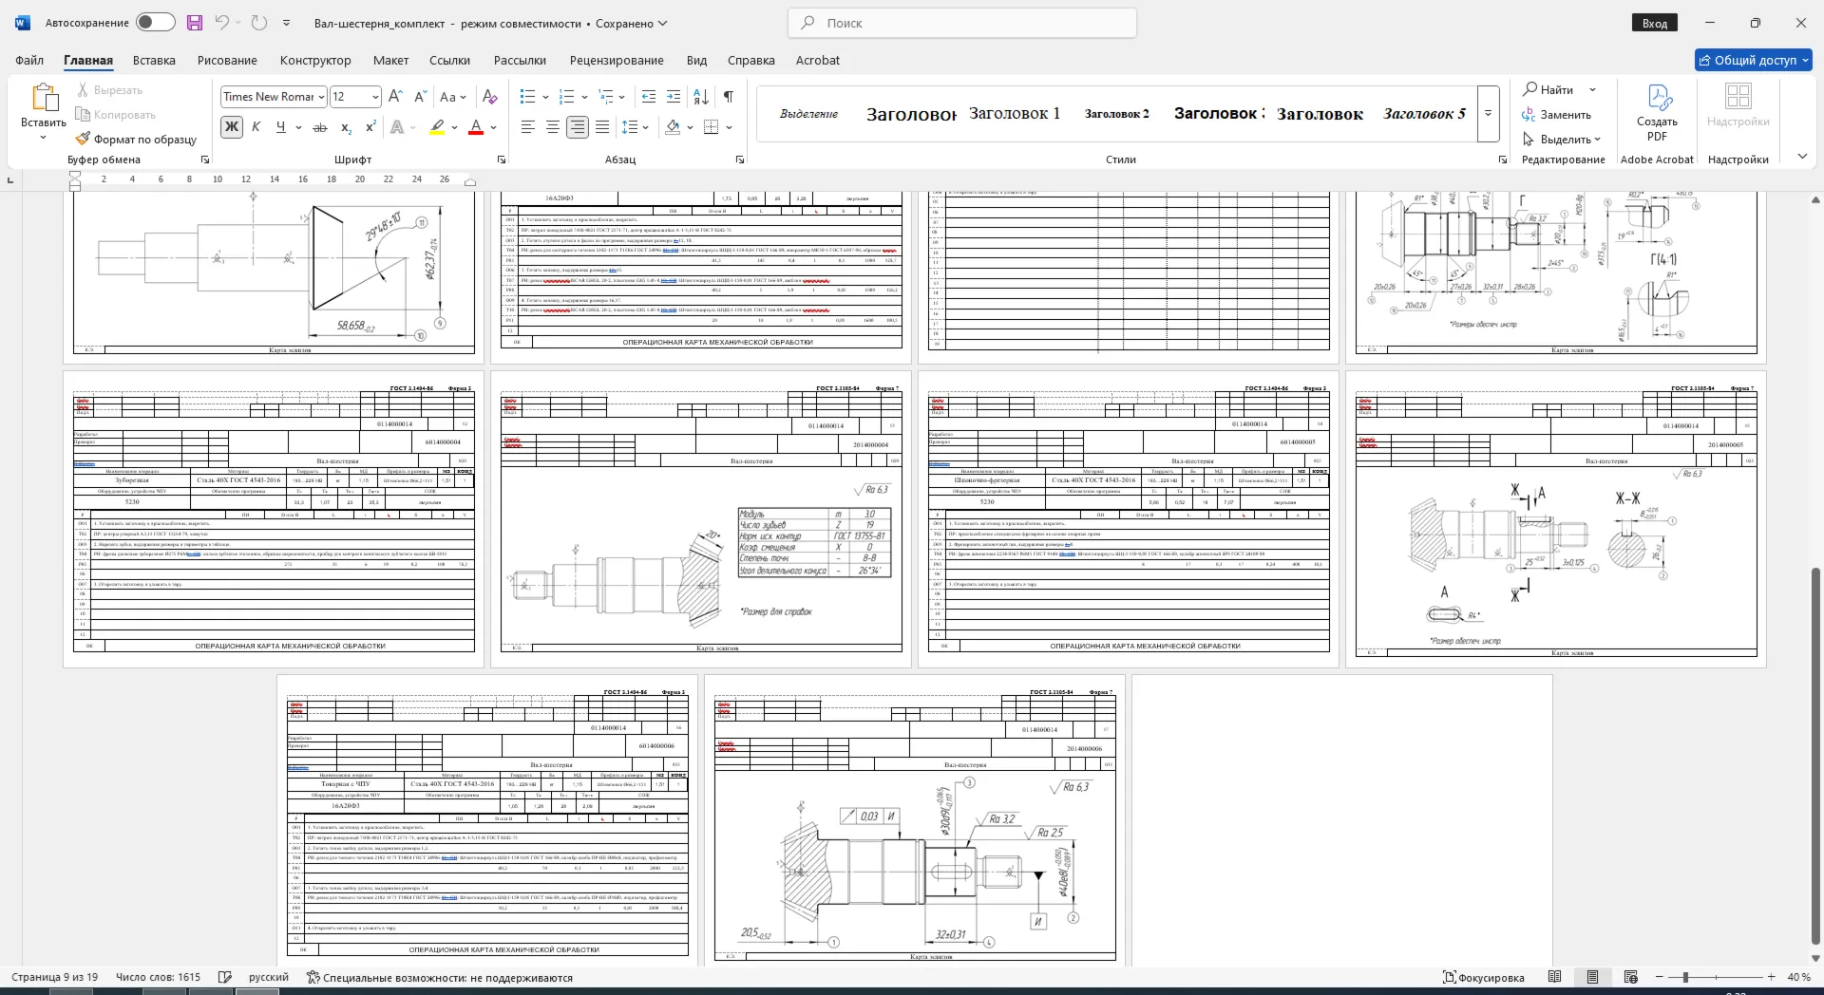The width and height of the screenshot is (1824, 995).
Task: Click the justify text alignment icon
Action: coord(602,127)
